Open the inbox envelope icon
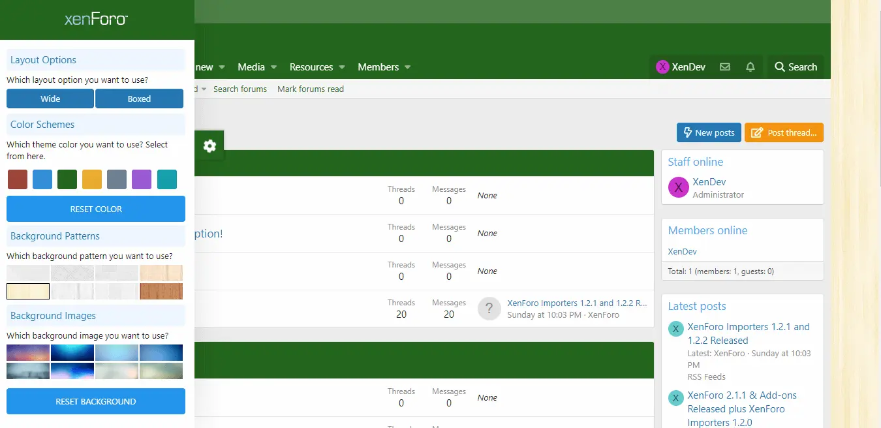Viewport: 881px width, 428px height. pyautogui.click(x=724, y=67)
